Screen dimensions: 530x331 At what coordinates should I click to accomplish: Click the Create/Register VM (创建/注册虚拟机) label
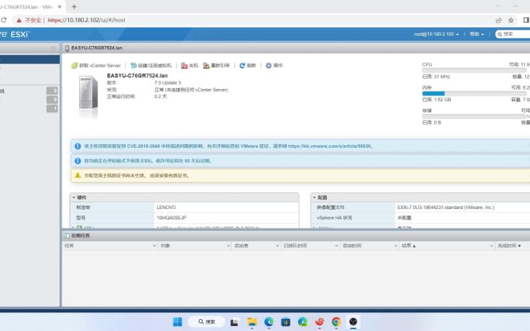click(x=155, y=66)
